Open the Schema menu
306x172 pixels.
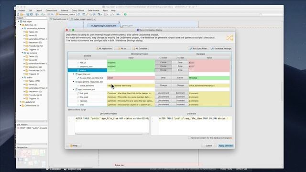(x=64, y=11)
